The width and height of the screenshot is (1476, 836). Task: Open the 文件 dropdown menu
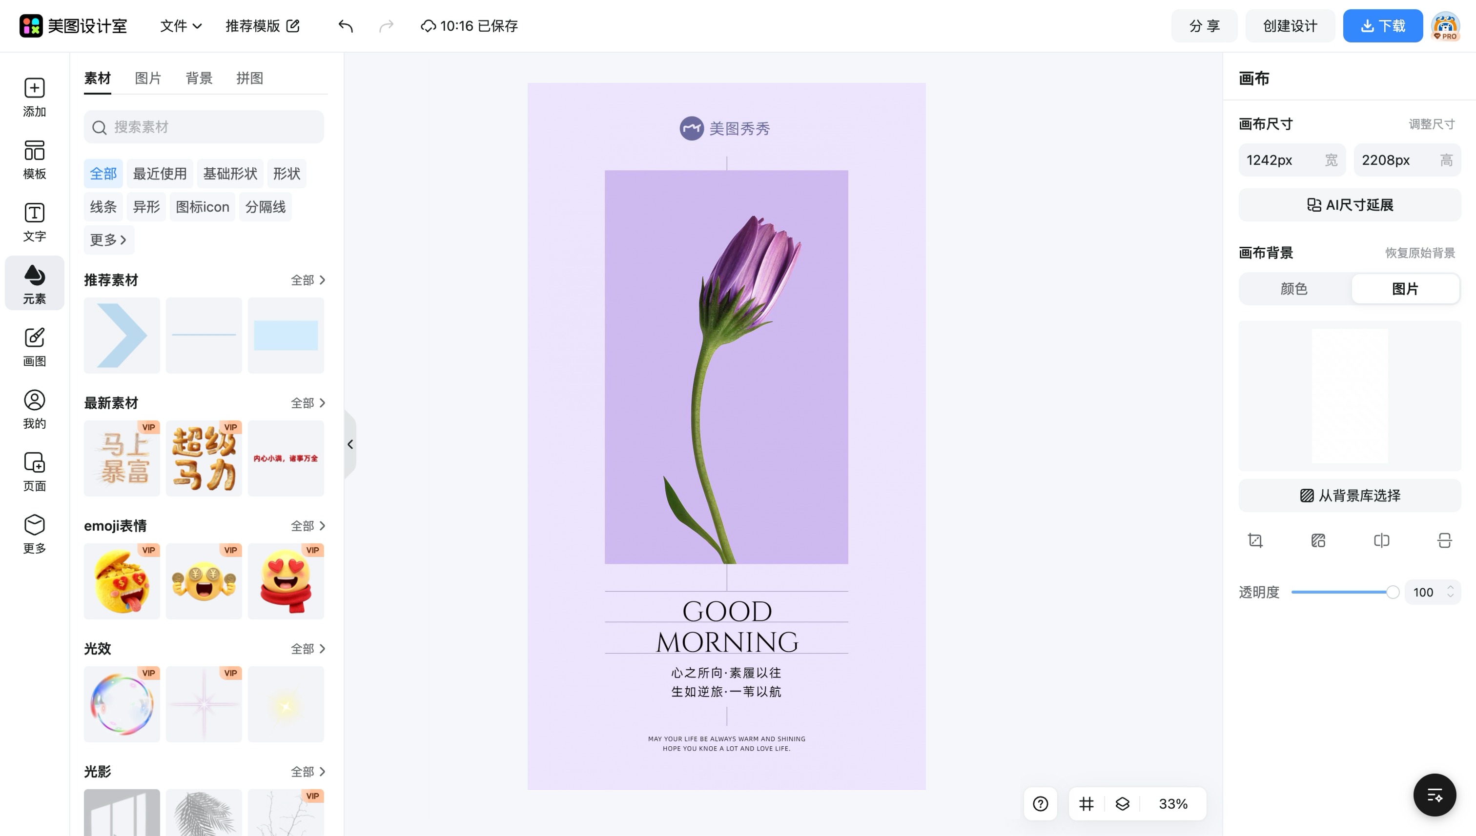(181, 26)
